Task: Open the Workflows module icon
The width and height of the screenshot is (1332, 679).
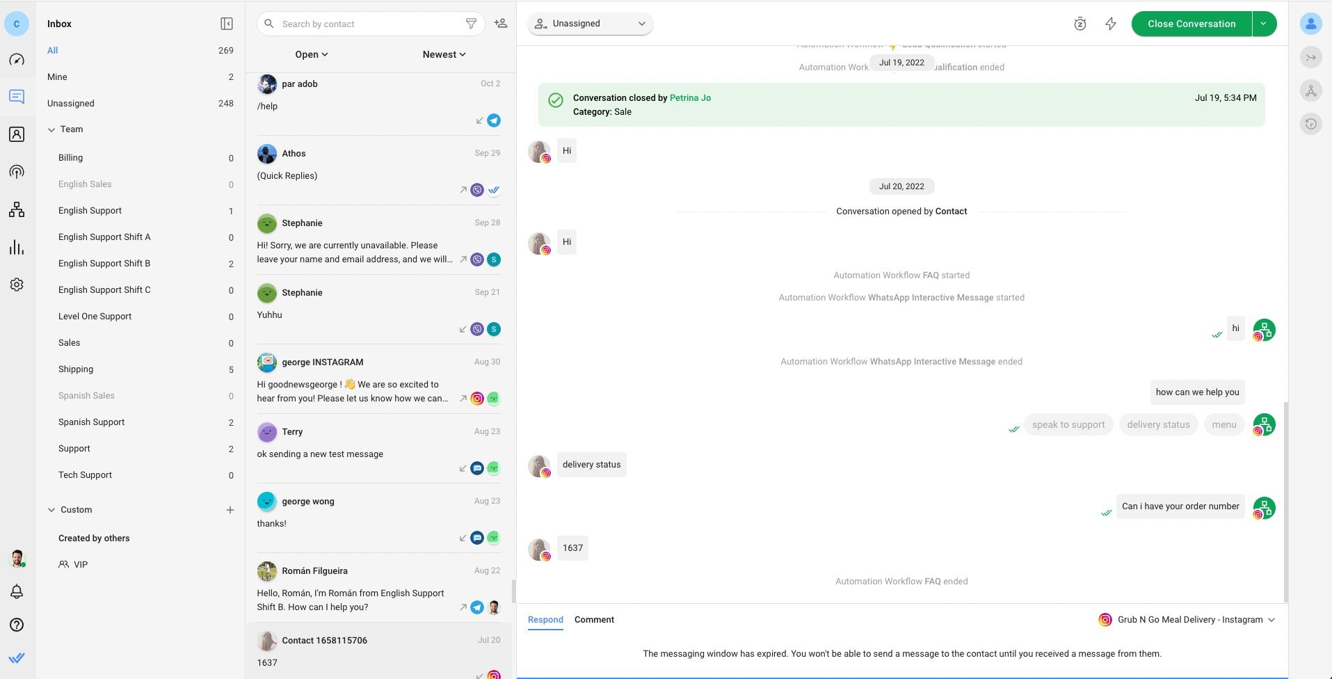Action: 17,209
